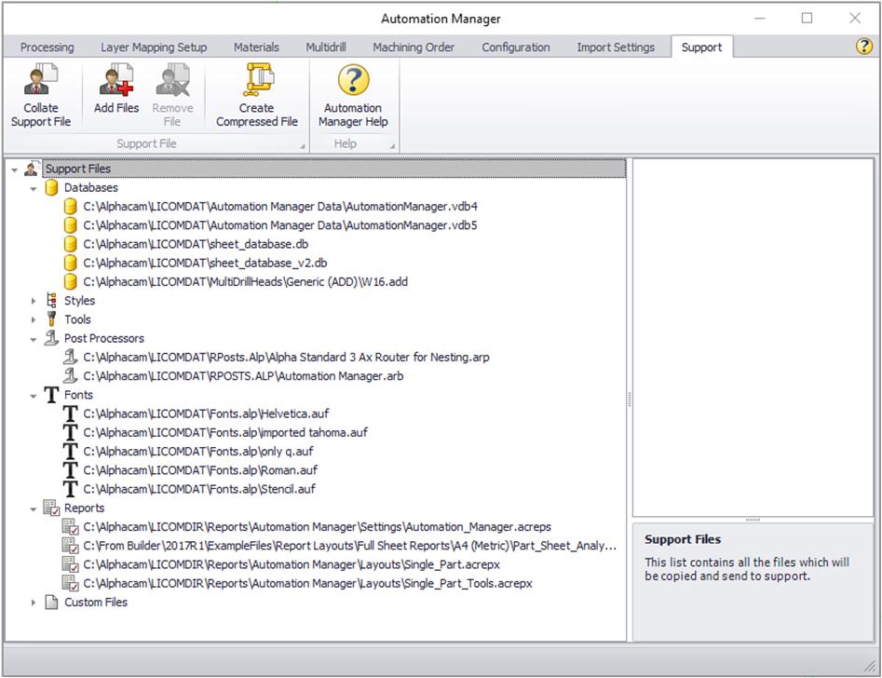Click post icon beside Automation Manager.arb
Screen dimensions: 882x678
pos(70,376)
